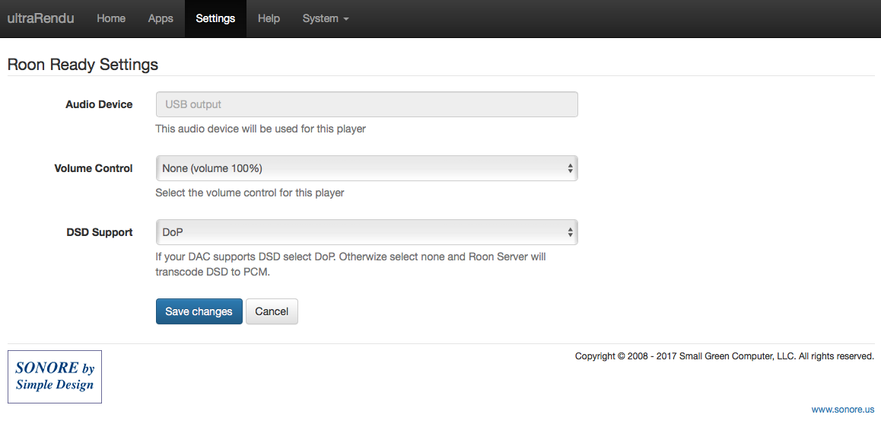This screenshot has height=421, width=881.
Task: Open the Help page
Action: pos(269,18)
